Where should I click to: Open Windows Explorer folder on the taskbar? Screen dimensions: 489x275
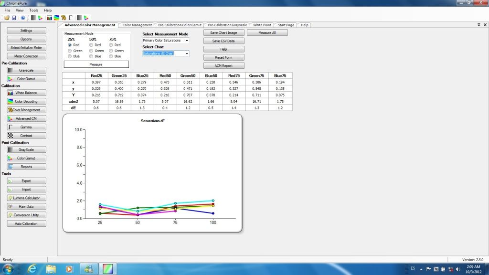click(51, 269)
